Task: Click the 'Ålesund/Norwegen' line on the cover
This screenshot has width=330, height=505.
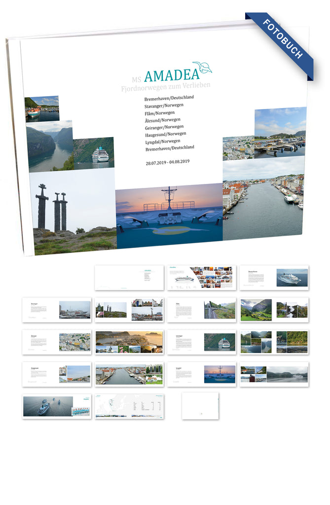Action: (162, 120)
